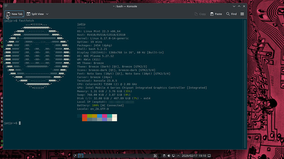Click the 'Battery: 100% [AC Connected]' line
The width and height of the screenshot is (284, 159).
100,106
